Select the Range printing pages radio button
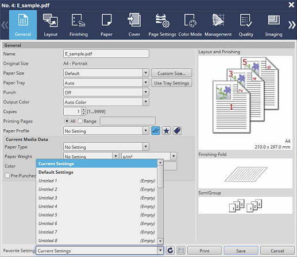 [x=80, y=121]
